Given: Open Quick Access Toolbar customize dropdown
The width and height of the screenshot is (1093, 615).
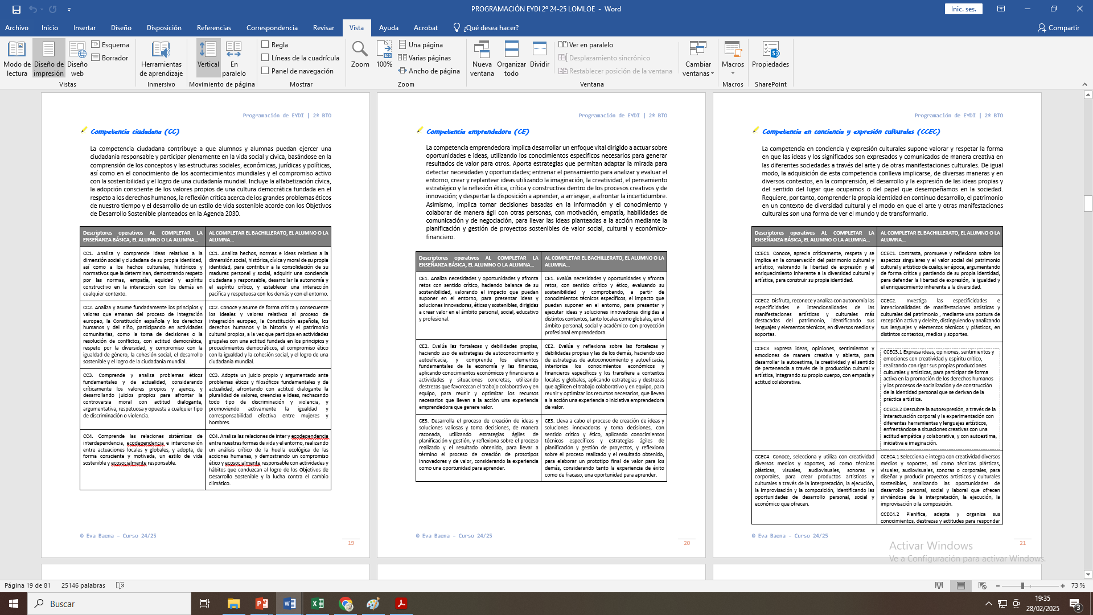Looking at the screenshot, I should [69, 9].
